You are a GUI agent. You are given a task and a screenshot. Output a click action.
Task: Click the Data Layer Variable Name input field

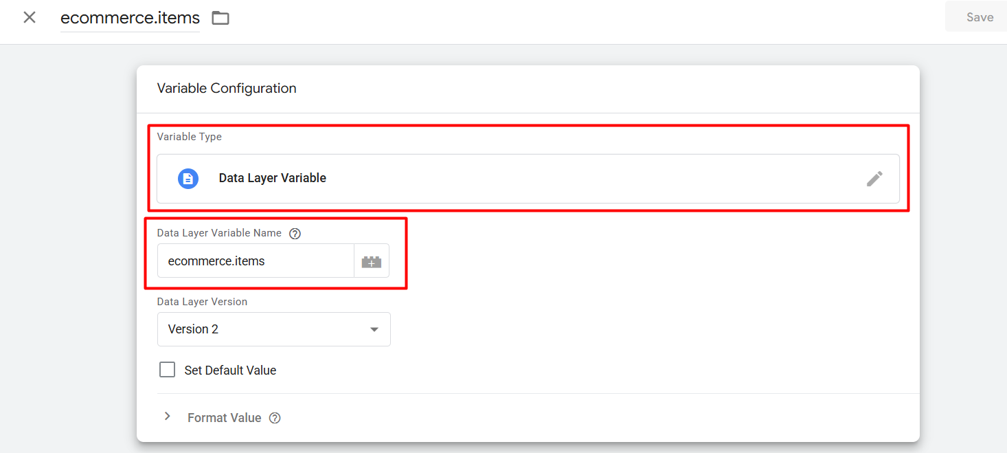(256, 261)
